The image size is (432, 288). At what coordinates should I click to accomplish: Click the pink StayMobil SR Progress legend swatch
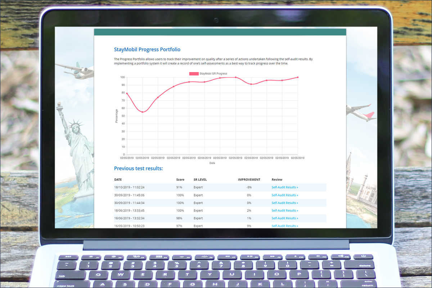pos(194,74)
